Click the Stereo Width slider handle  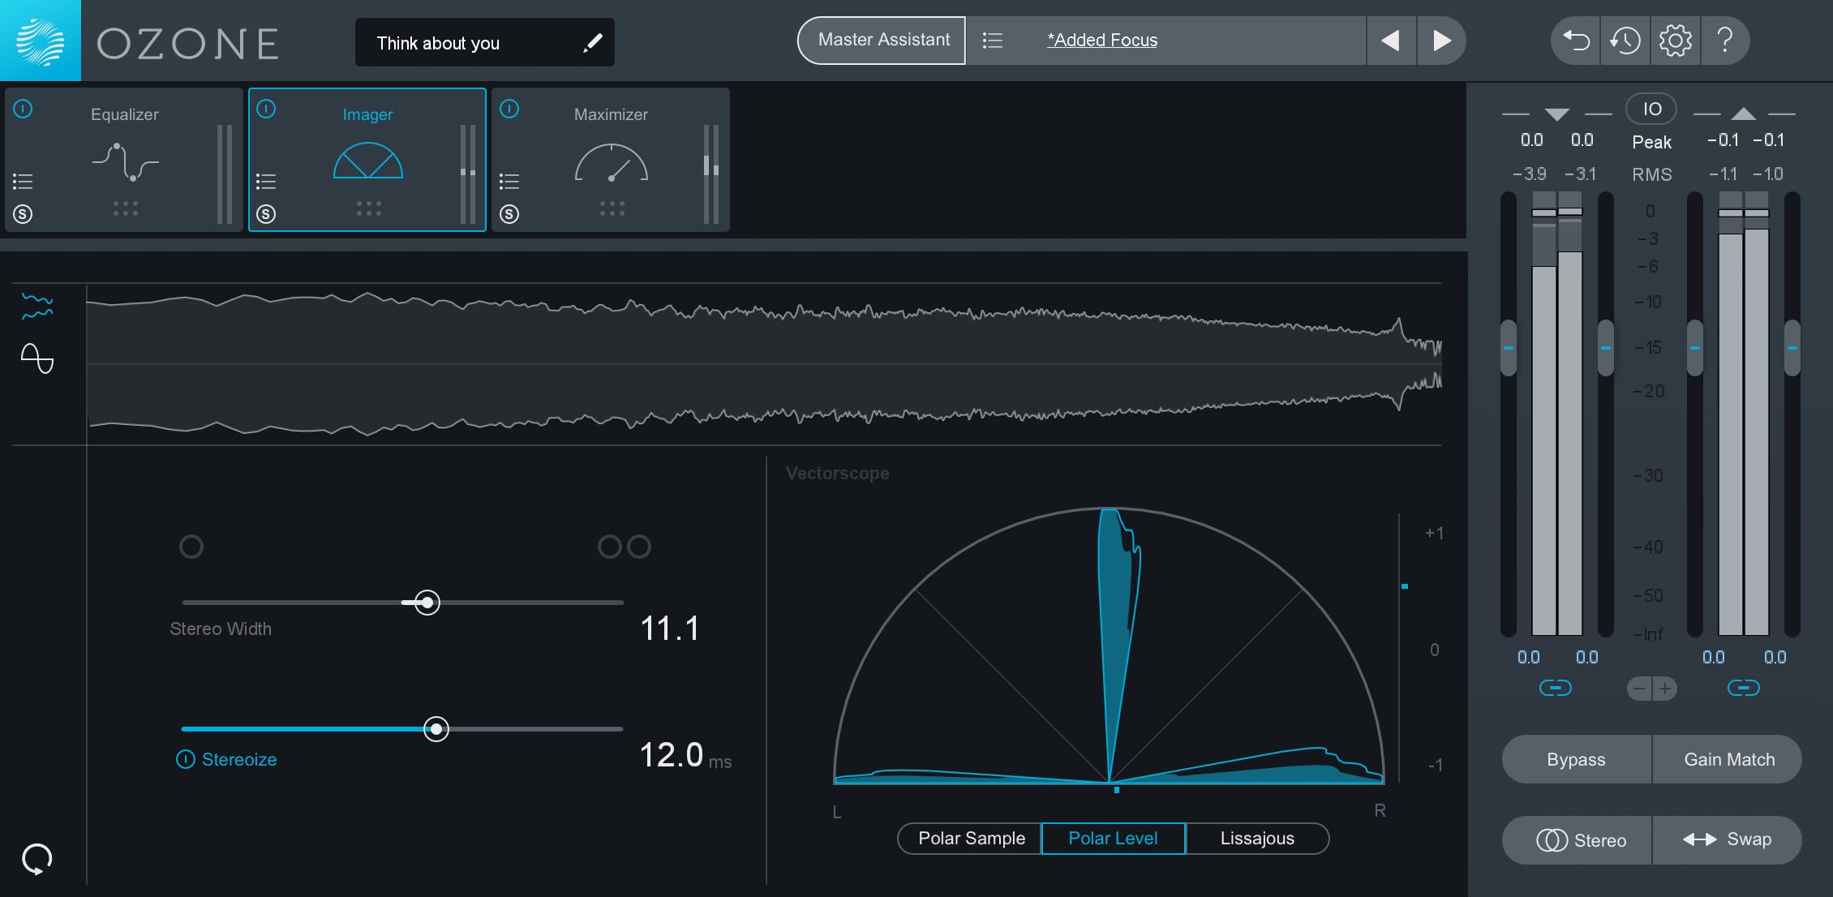[427, 603]
